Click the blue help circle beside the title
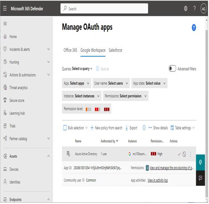This screenshot has width=209, height=204. tap(194, 27)
